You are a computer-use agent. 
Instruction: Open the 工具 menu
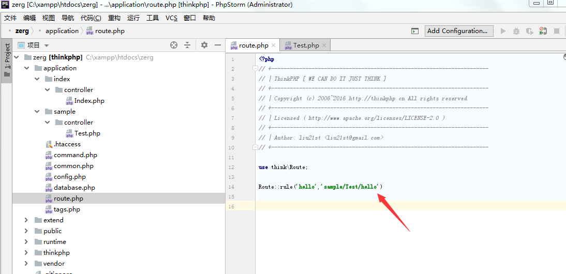tap(153, 18)
